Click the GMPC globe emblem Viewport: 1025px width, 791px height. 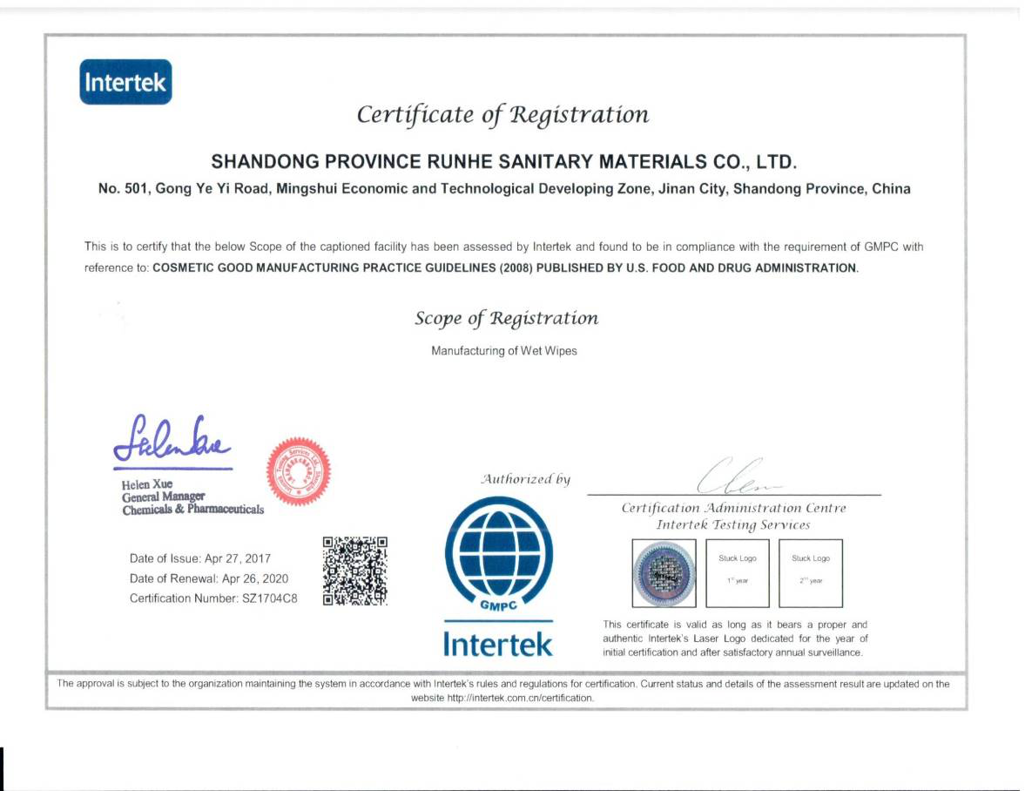pyautogui.click(x=499, y=554)
